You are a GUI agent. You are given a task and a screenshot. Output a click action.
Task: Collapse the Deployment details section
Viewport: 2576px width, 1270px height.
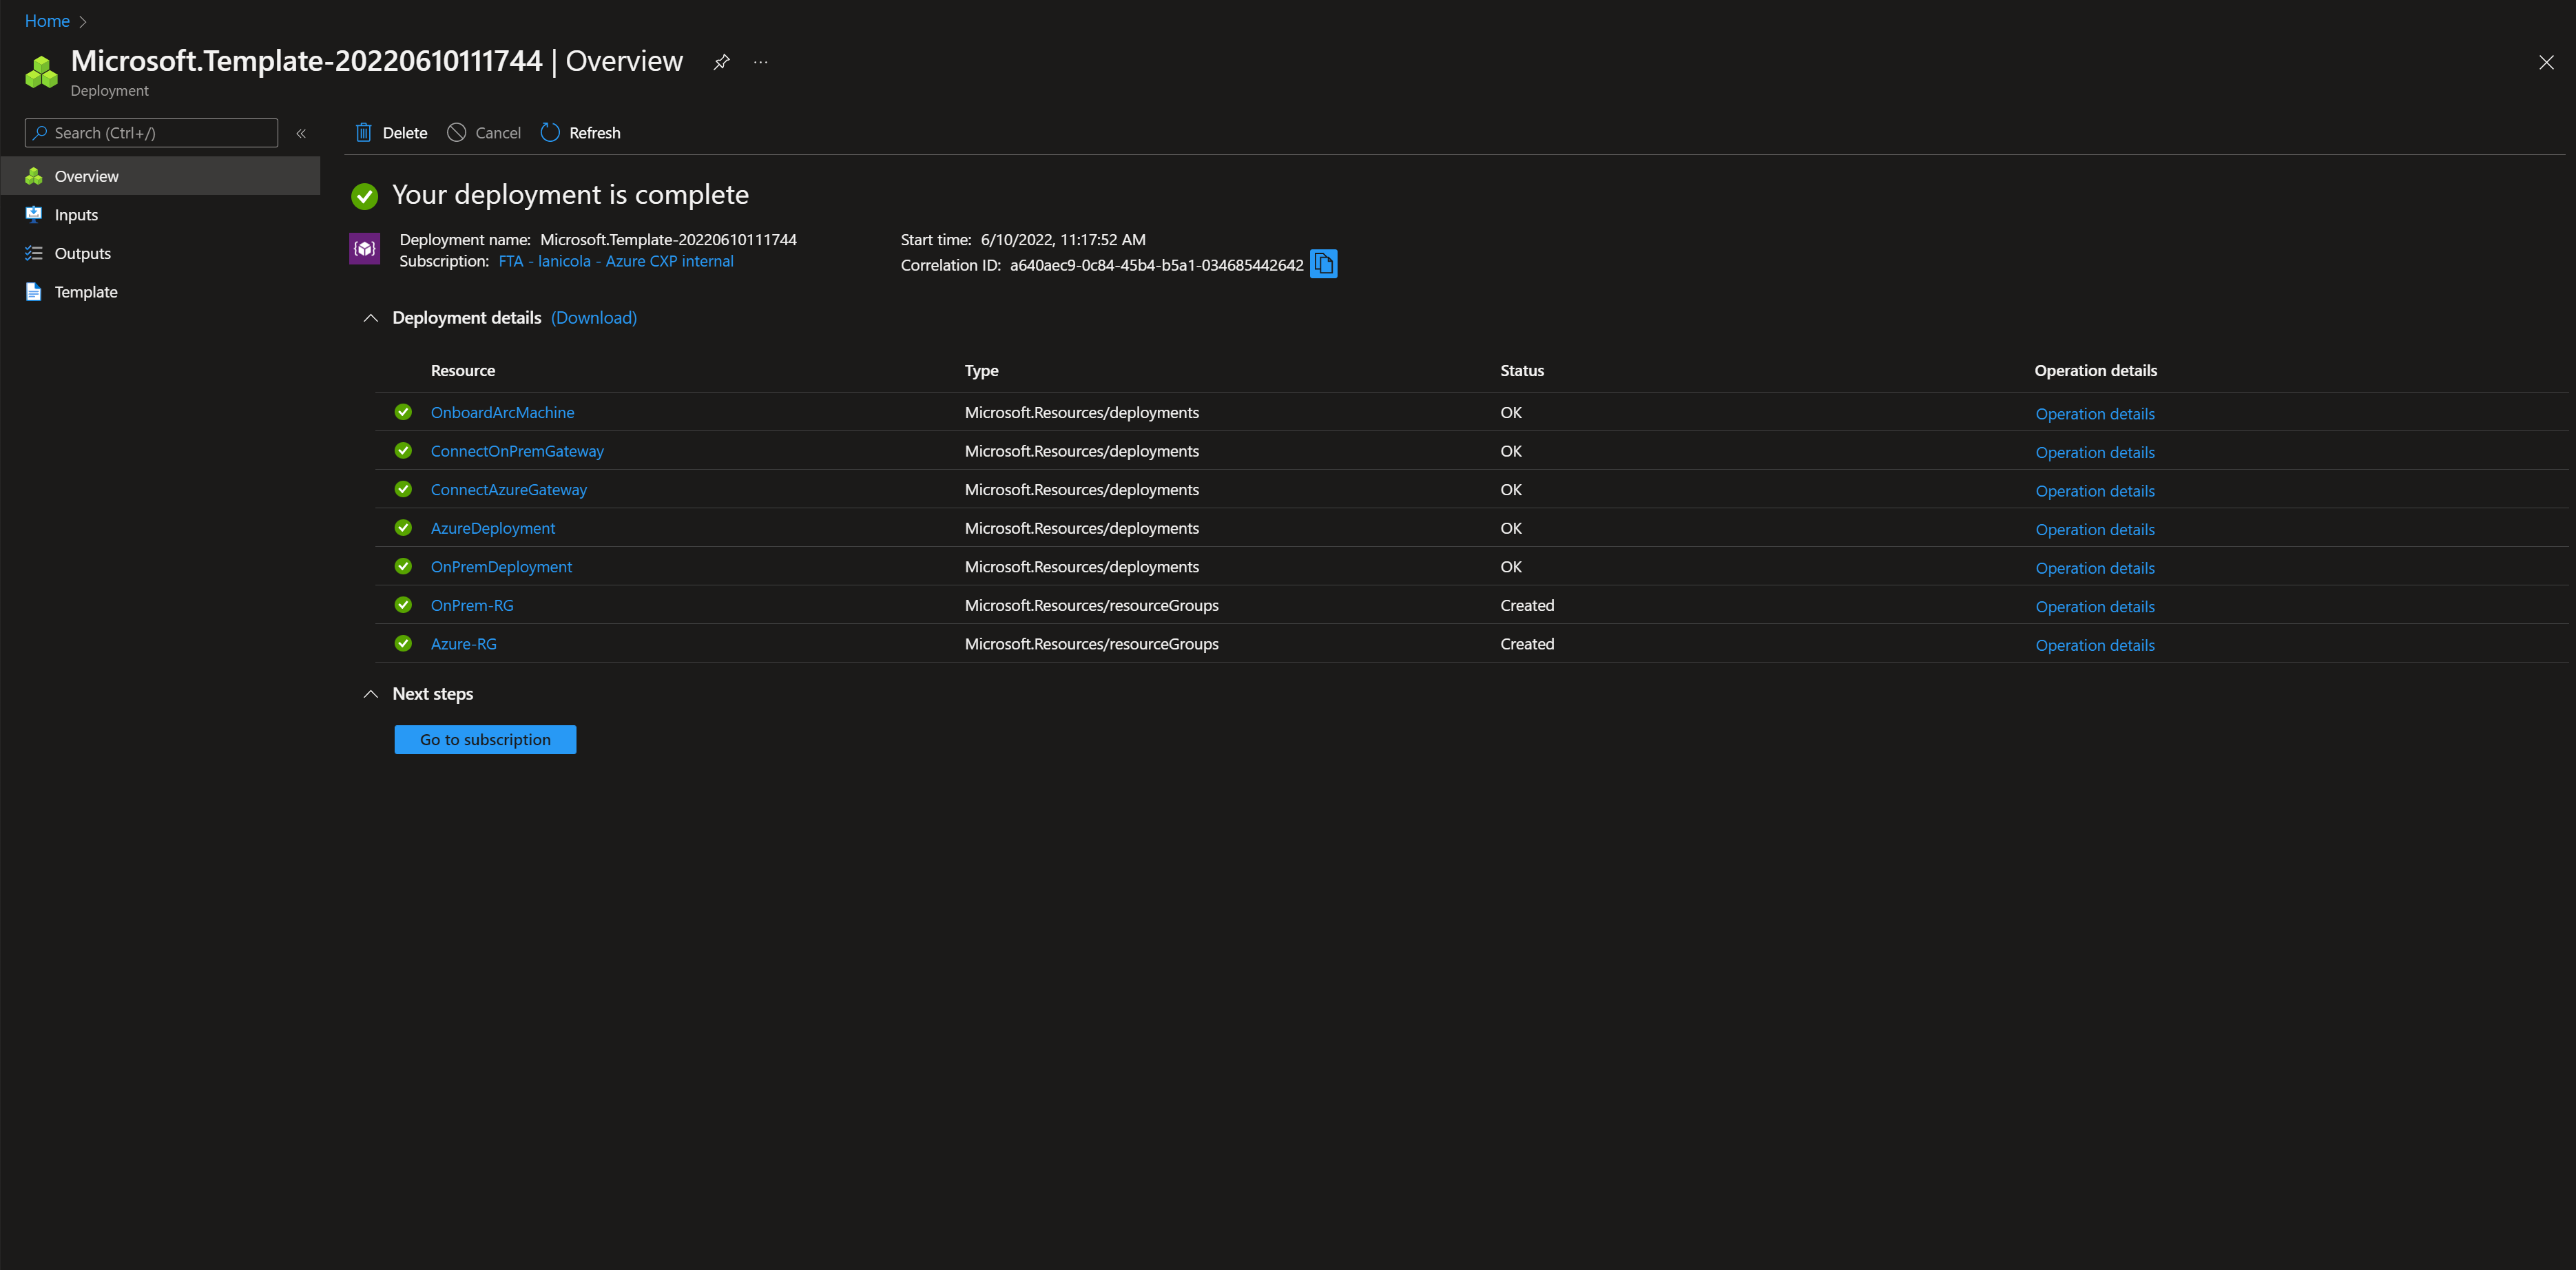coord(371,318)
